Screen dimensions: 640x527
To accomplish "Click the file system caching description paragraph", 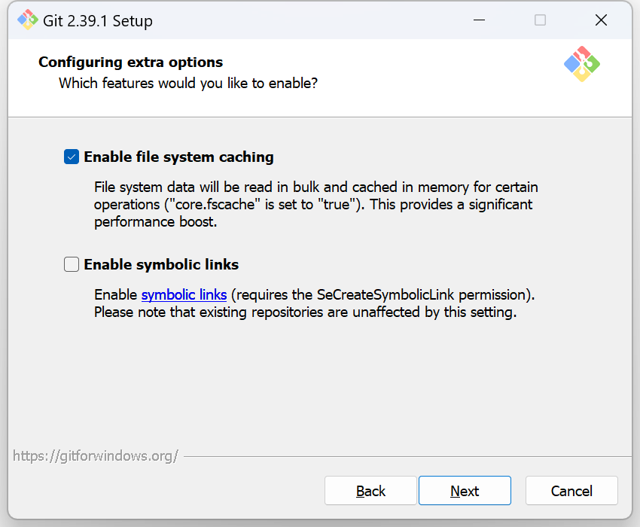I will [x=315, y=204].
